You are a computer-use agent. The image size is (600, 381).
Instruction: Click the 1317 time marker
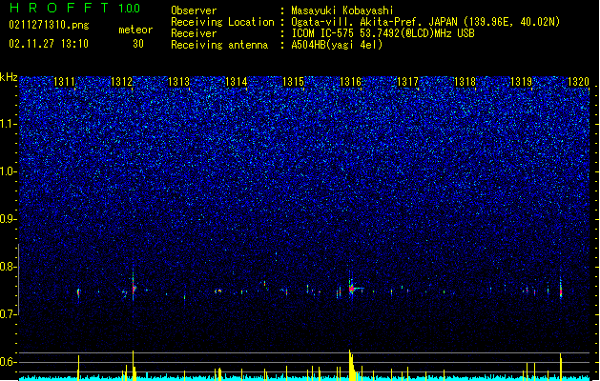(x=407, y=82)
